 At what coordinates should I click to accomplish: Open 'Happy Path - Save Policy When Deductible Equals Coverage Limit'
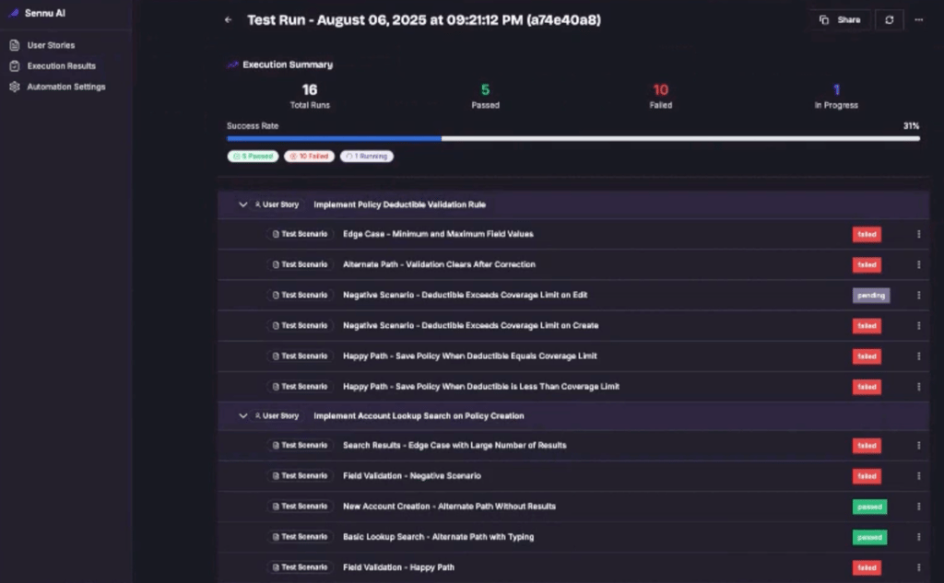[x=469, y=356]
